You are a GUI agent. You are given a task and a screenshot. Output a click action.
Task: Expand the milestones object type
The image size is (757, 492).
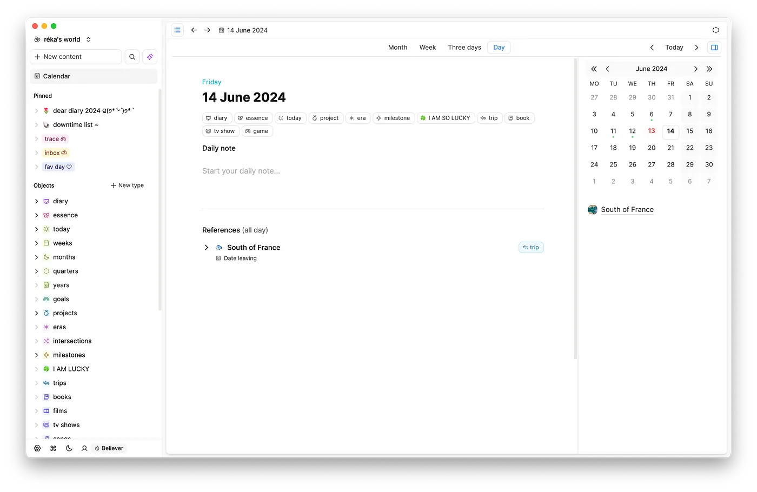37,355
